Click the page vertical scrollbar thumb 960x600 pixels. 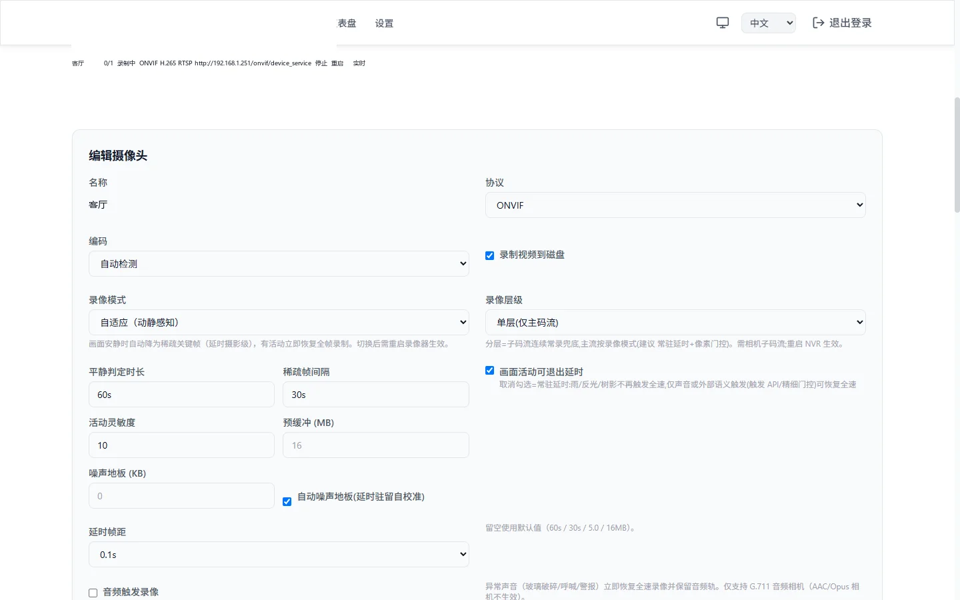click(957, 155)
